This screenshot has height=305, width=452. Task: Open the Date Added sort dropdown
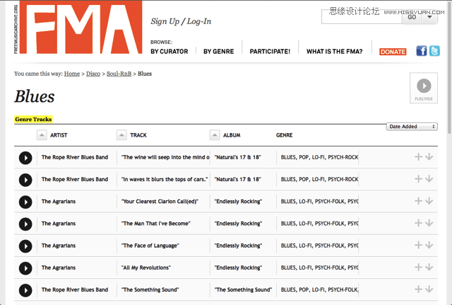(412, 127)
